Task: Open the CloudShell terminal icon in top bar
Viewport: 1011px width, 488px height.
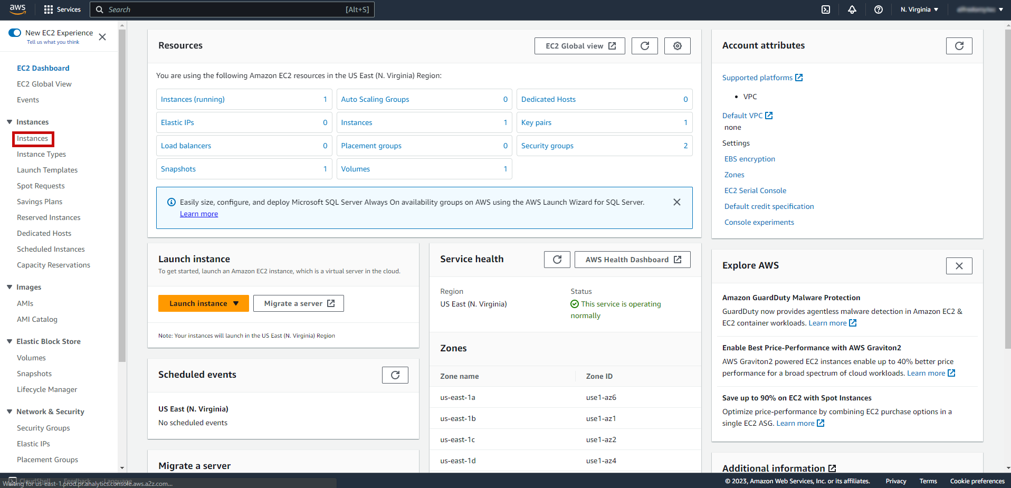Action: click(826, 9)
